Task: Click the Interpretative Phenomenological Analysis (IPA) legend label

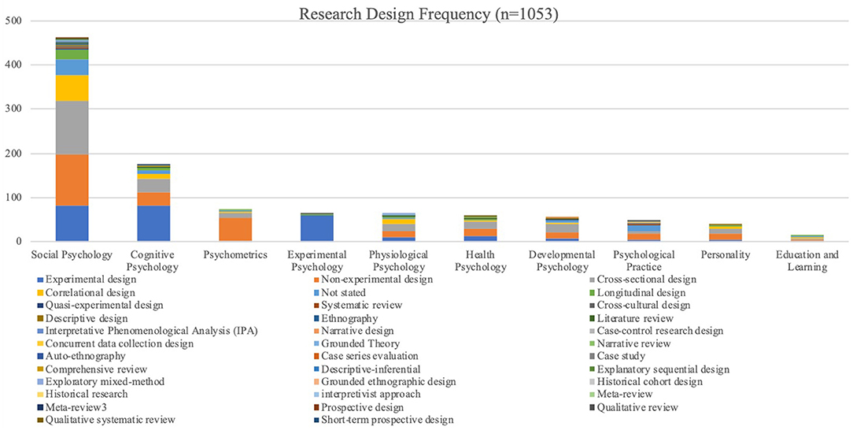Action: (x=151, y=331)
